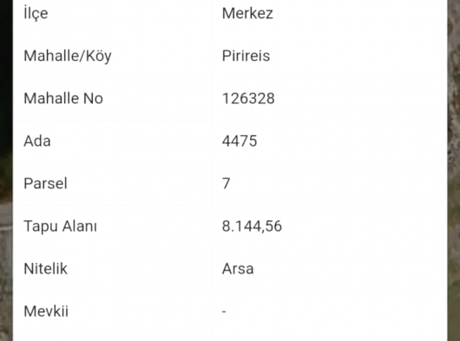Click the Tapu Alanı label
This screenshot has width=460, height=341.
[x=60, y=226]
